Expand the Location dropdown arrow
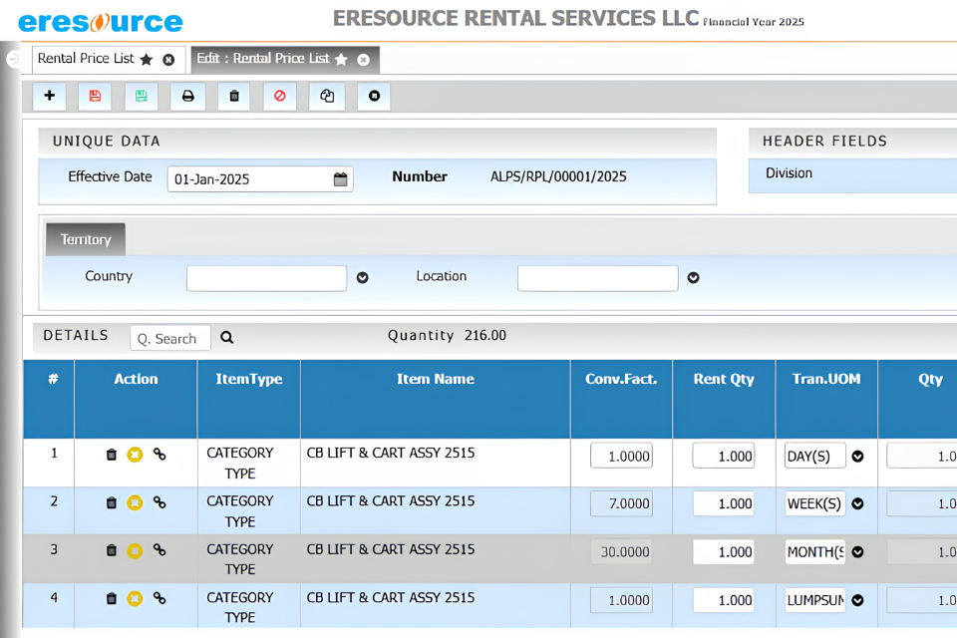The height and width of the screenshot is (638, 957). (x=694, y=278)
